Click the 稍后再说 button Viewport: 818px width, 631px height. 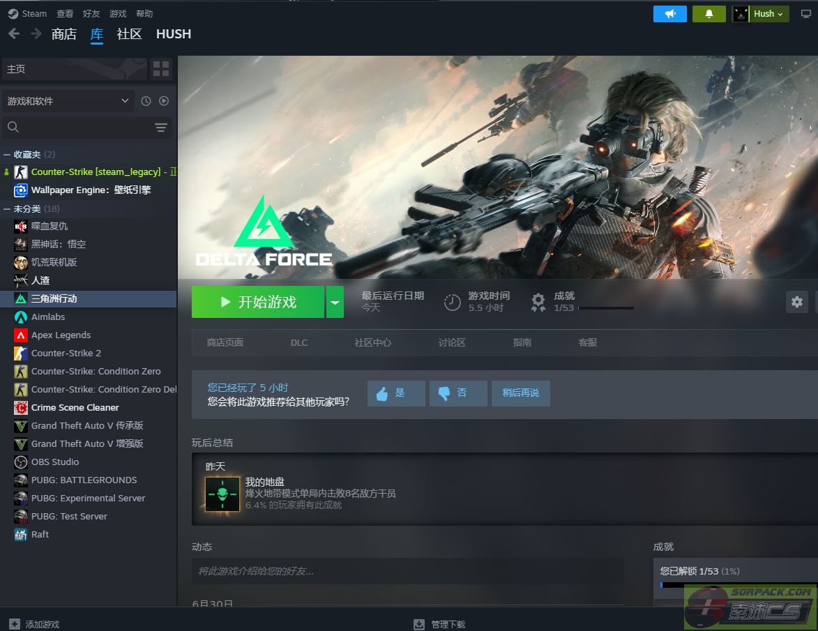[x=521, y=393]
